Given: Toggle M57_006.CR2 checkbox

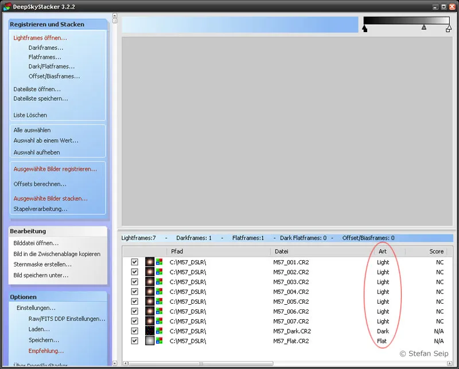Looking at the screenshot, I should coord(134,311).
